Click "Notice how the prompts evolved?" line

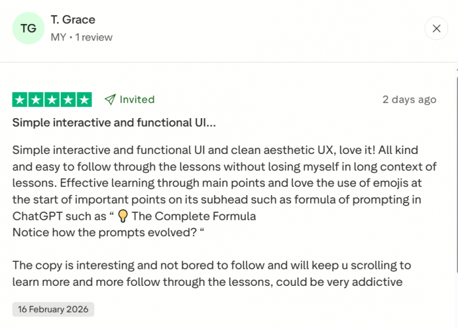click(105, 232)
